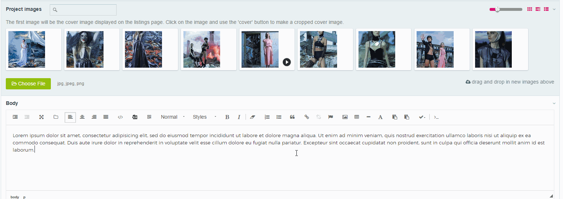The width and height of the screenshot is (563, 199).
Task: Toggle italic text formatting
Action: [239, 117]
